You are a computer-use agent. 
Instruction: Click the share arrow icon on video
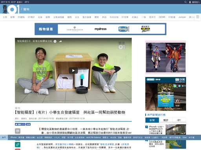pyautogui.click(x=60, y=41)
